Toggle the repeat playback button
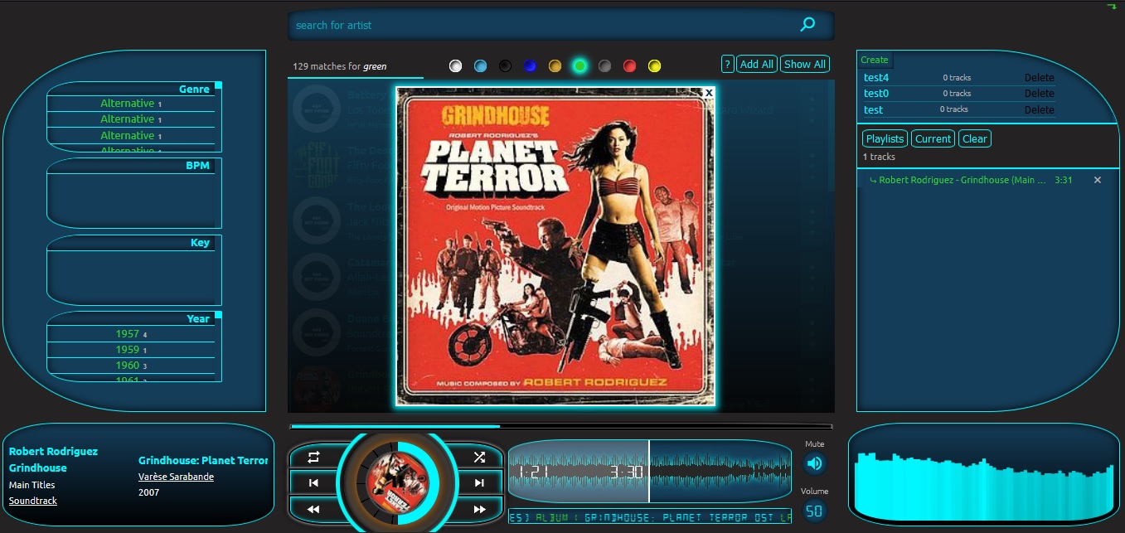This screenshot has width=1125, height=533. pyautogui.click(x=313, y=457)
